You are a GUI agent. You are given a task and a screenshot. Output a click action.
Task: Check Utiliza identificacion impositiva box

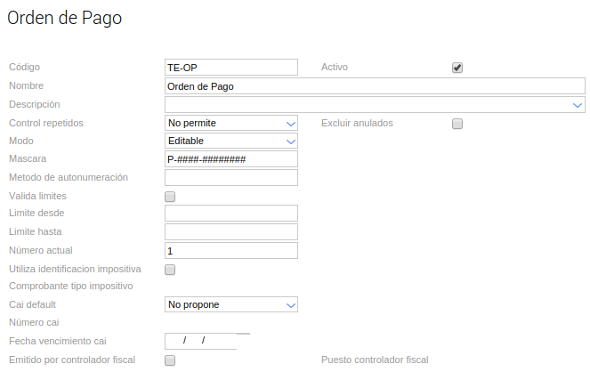(x=170, y=270)
